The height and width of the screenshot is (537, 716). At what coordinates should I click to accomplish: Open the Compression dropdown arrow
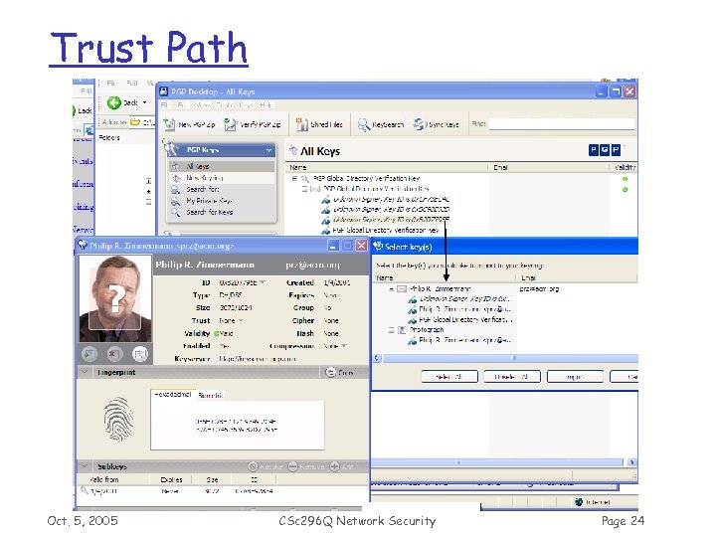344,346
